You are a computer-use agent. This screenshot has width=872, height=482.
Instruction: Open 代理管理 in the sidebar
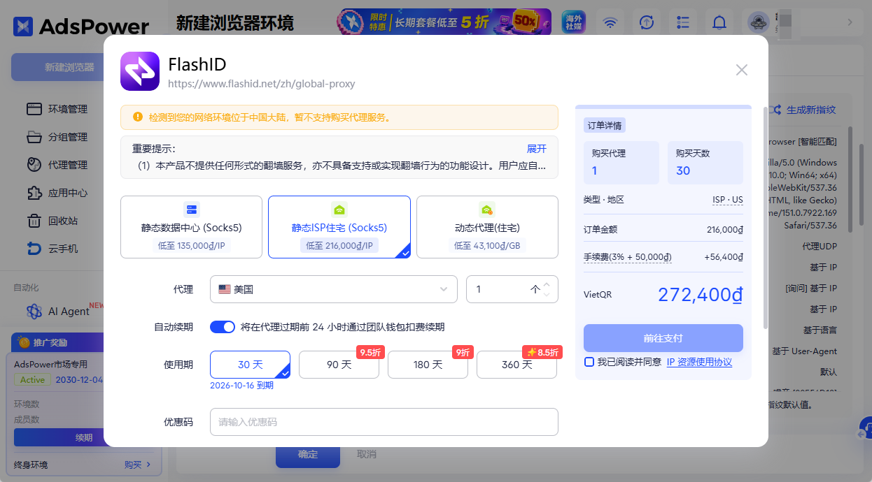pos(68,165)
